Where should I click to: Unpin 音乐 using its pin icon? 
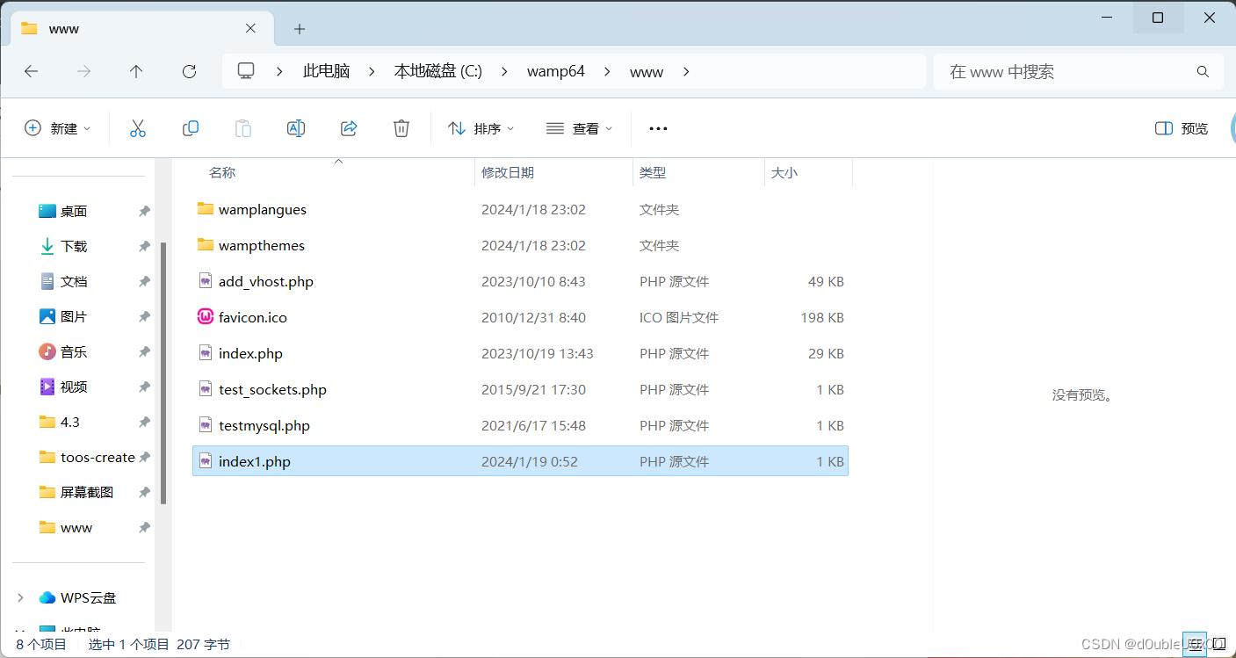[x=144, y=351]
